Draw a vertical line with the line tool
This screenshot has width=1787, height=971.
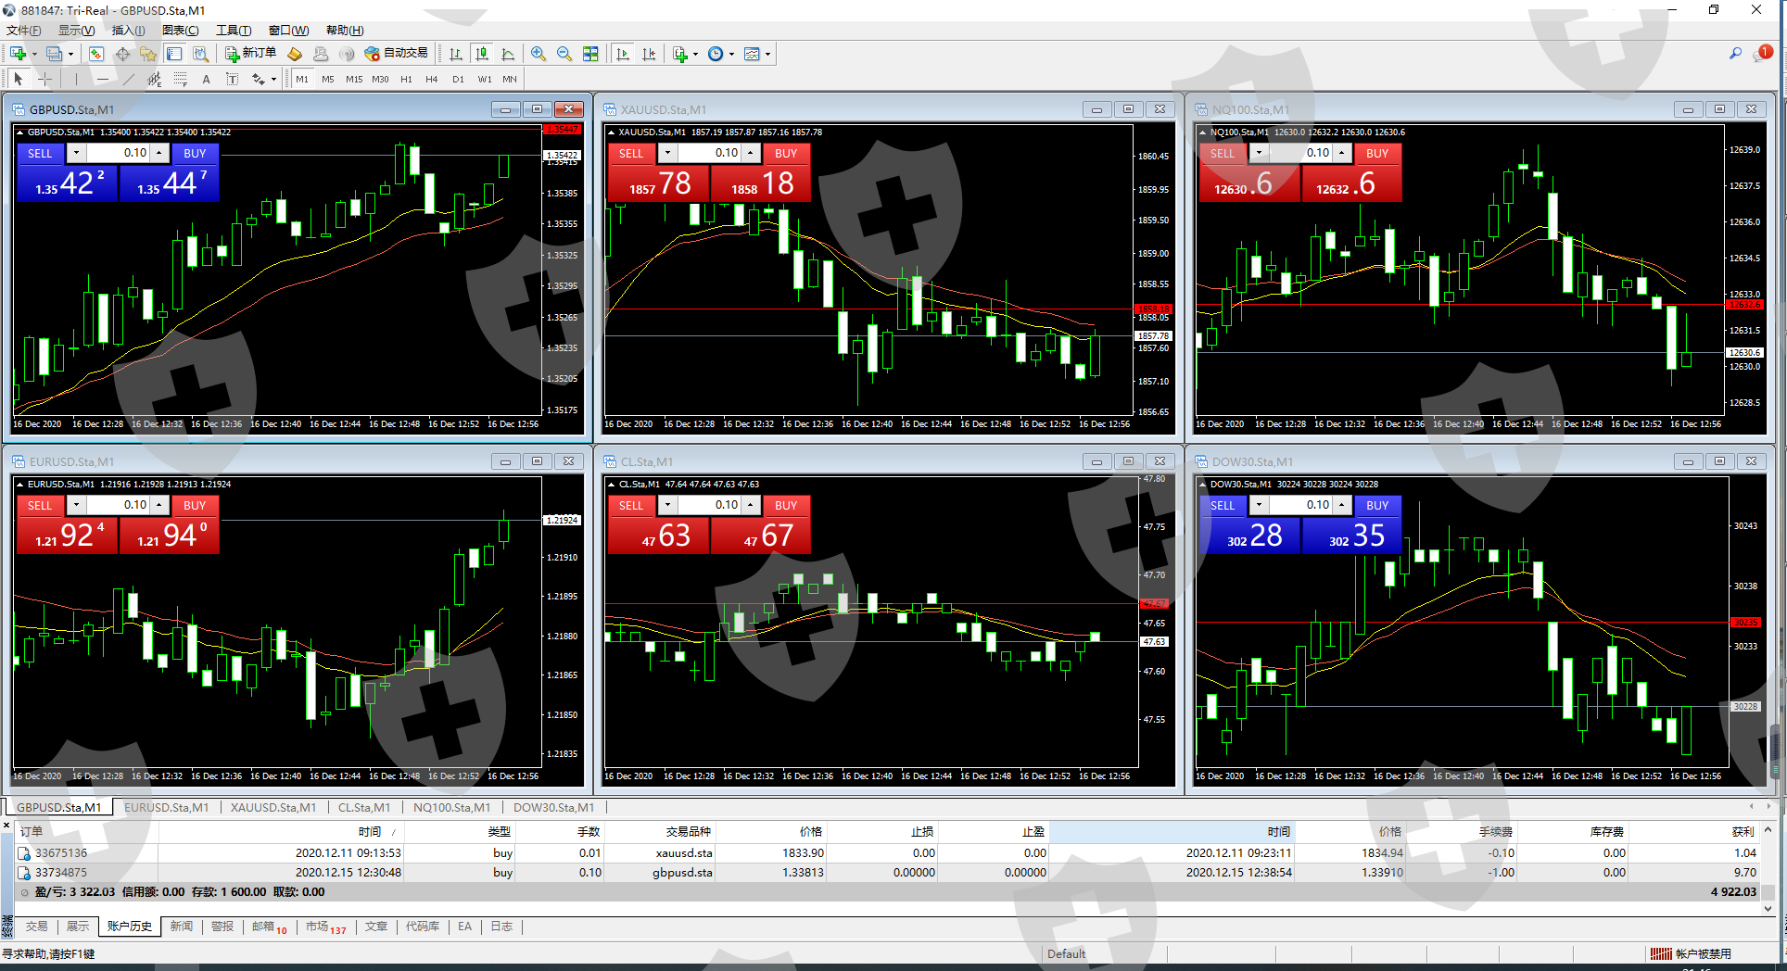click(x=76, y=80)
